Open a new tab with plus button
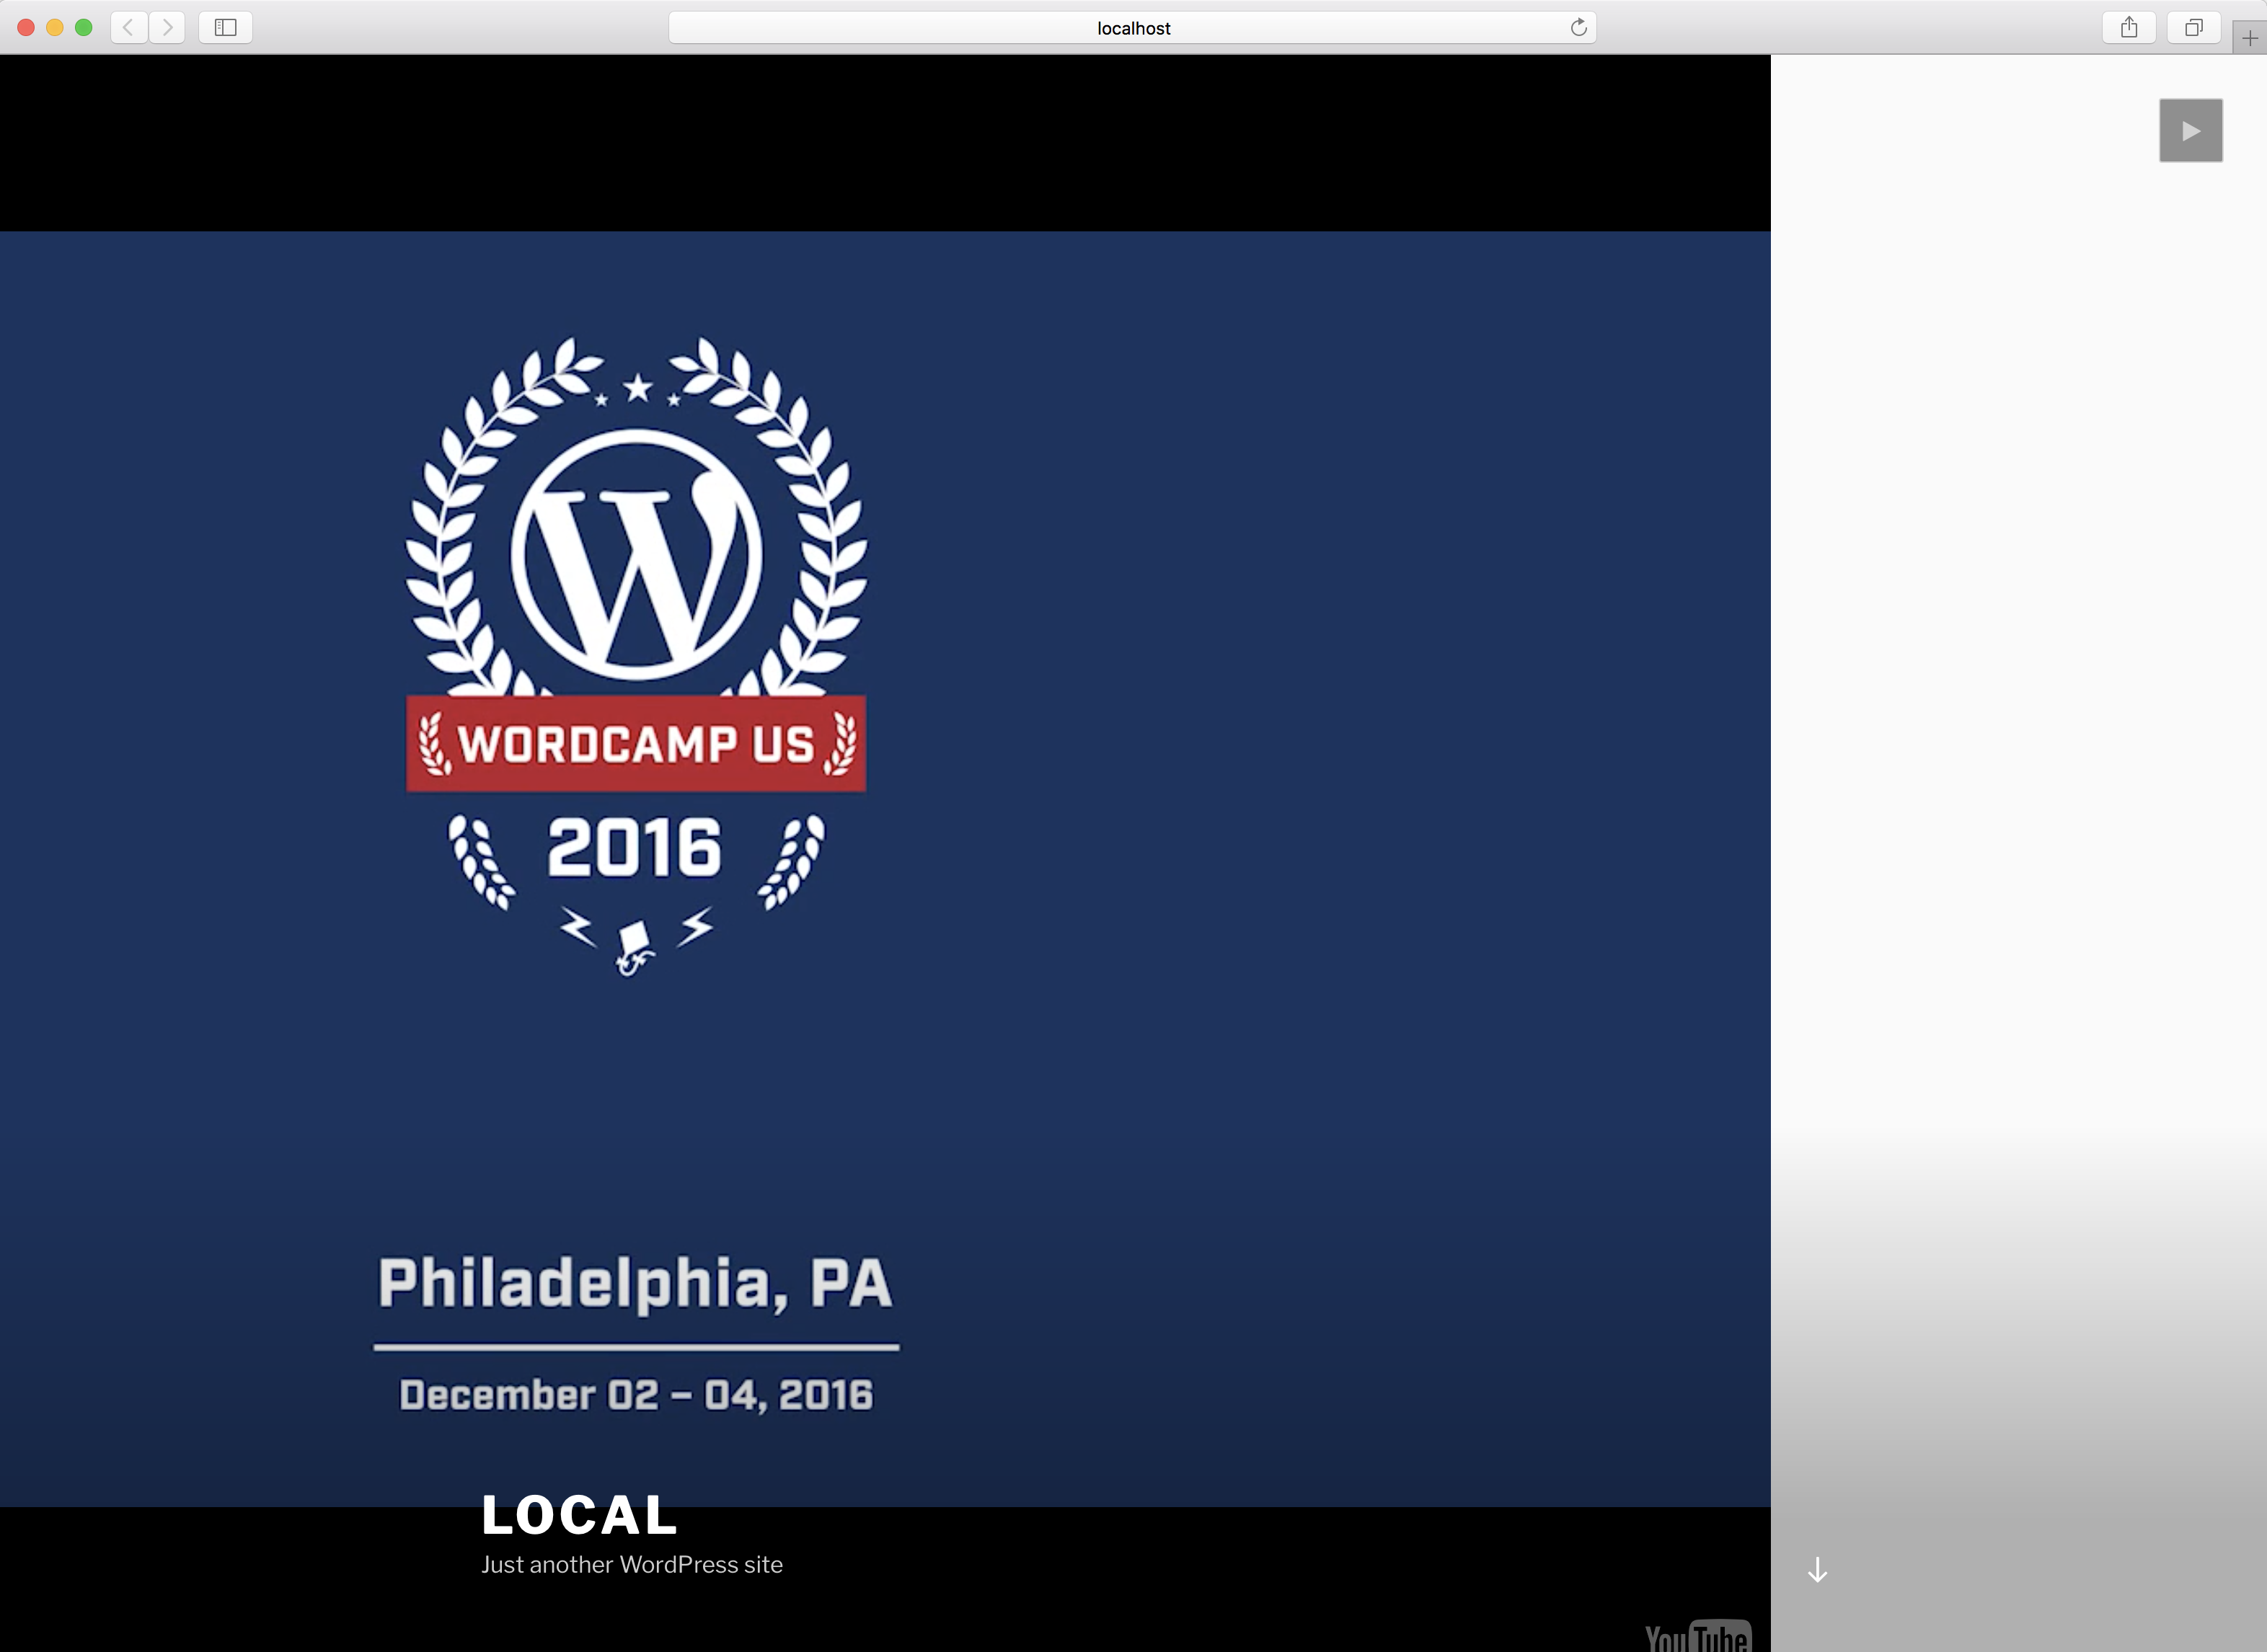Image resolution: width=2267 pixels, height=1652 pixels. pyautogui.click(x=2249, y=38)
